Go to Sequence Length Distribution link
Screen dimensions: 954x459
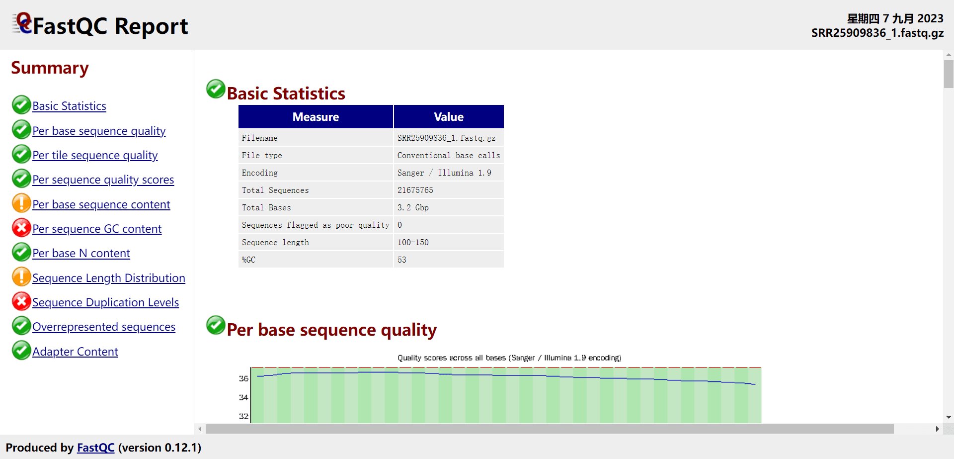click(109, 278)
